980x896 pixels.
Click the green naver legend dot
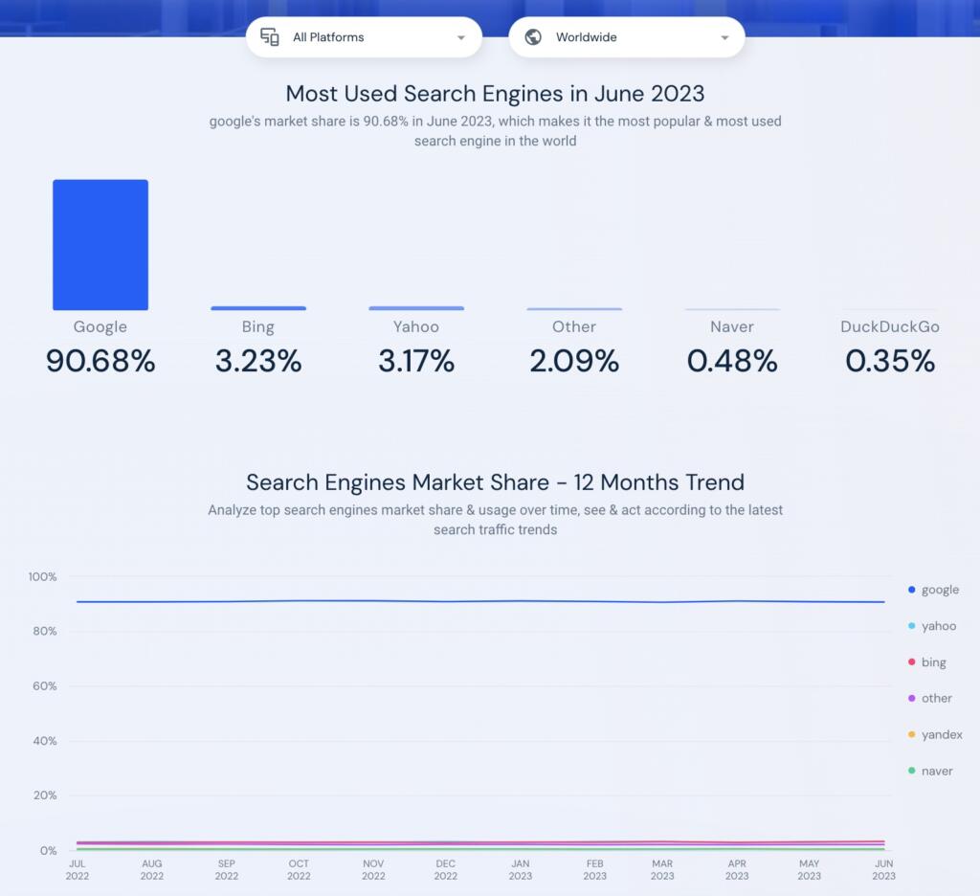[x=911, y=771]
